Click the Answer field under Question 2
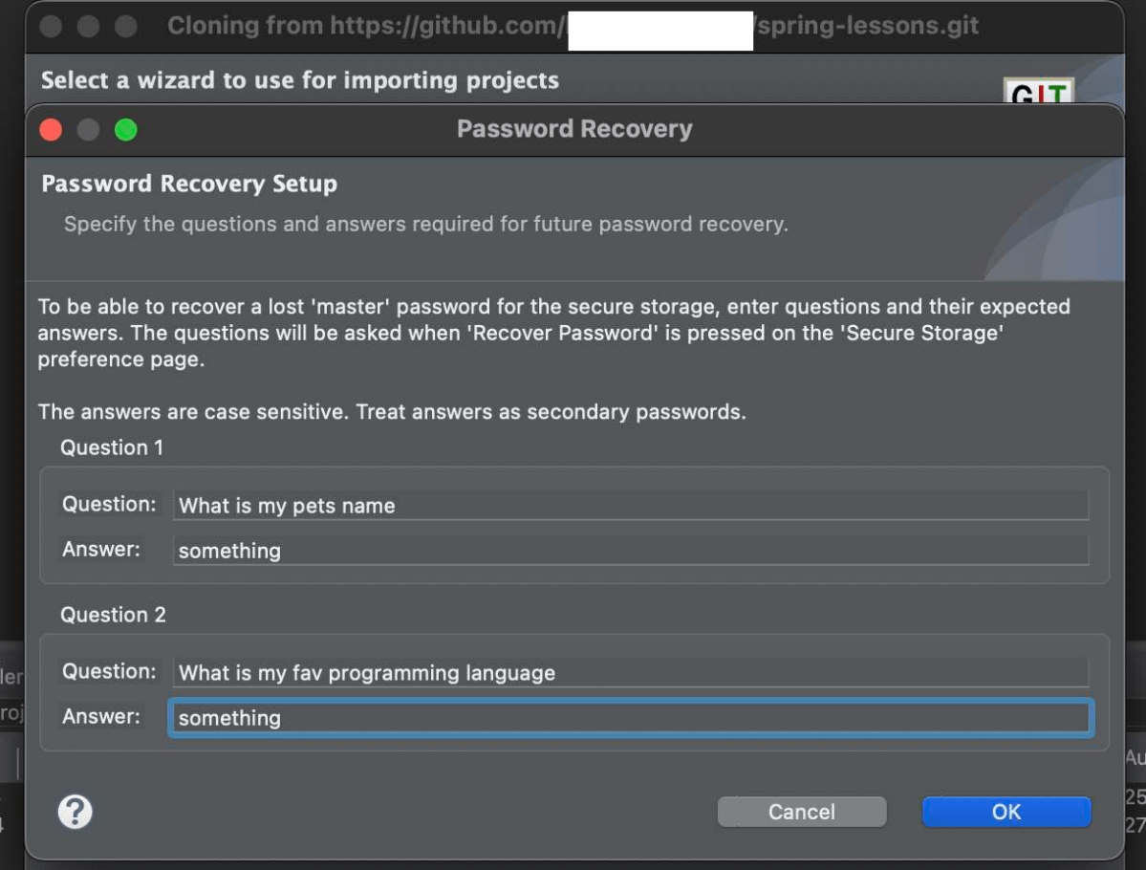This screenshot has width=1146, height=870. [630, 718]
